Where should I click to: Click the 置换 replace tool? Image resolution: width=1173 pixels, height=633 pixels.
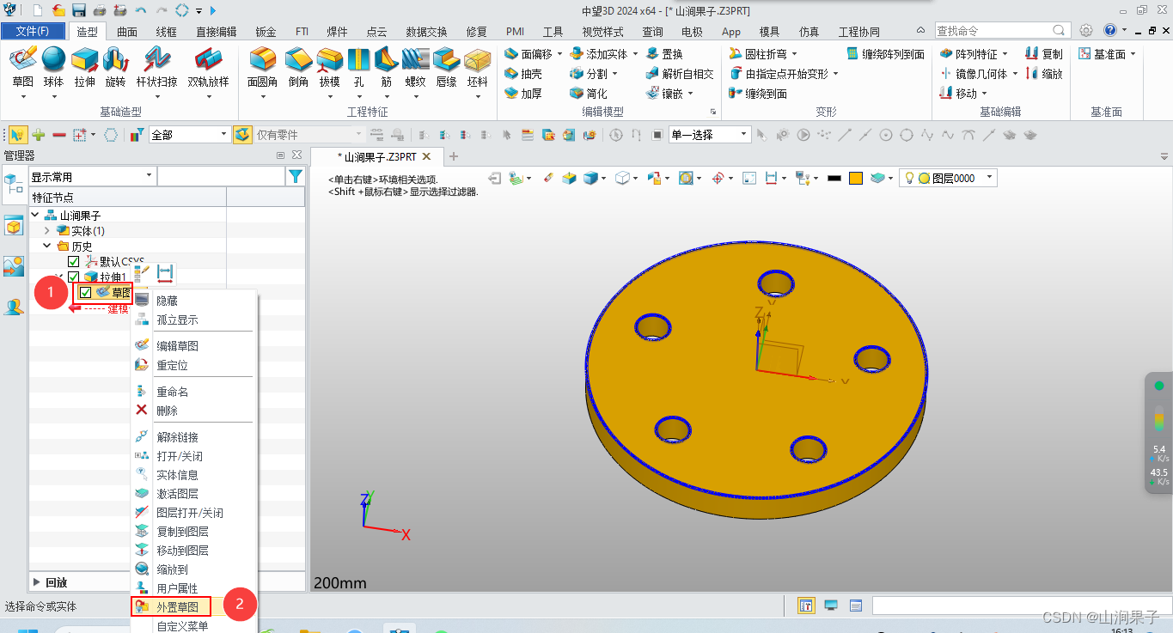pos(663,54)
